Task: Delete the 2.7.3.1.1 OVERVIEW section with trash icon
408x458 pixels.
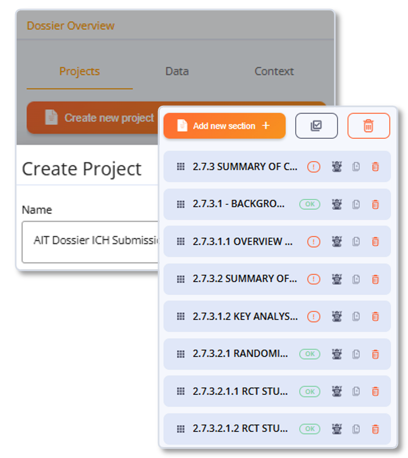Action: [375, 241]
